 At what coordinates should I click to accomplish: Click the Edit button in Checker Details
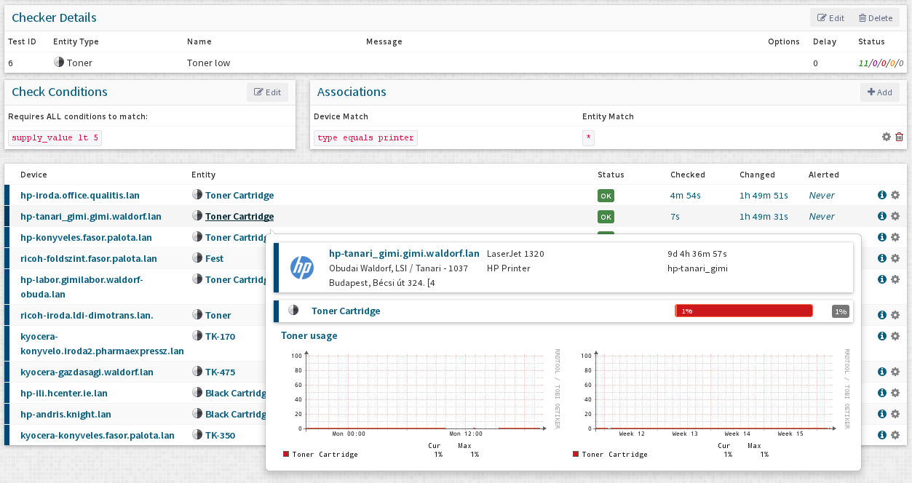830,18
